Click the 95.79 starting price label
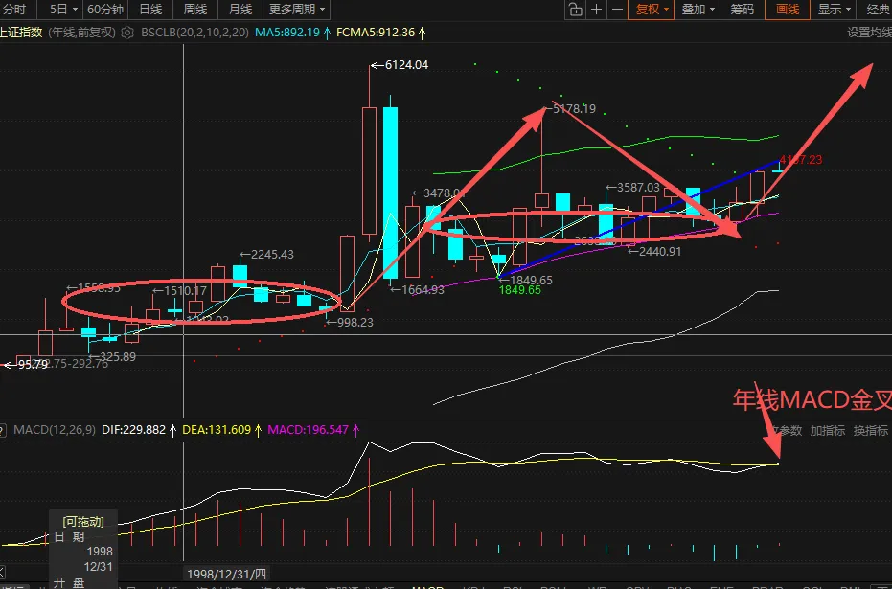 pyautogui.click(x=33, y=365)
